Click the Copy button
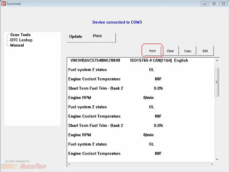 [188, 51]
